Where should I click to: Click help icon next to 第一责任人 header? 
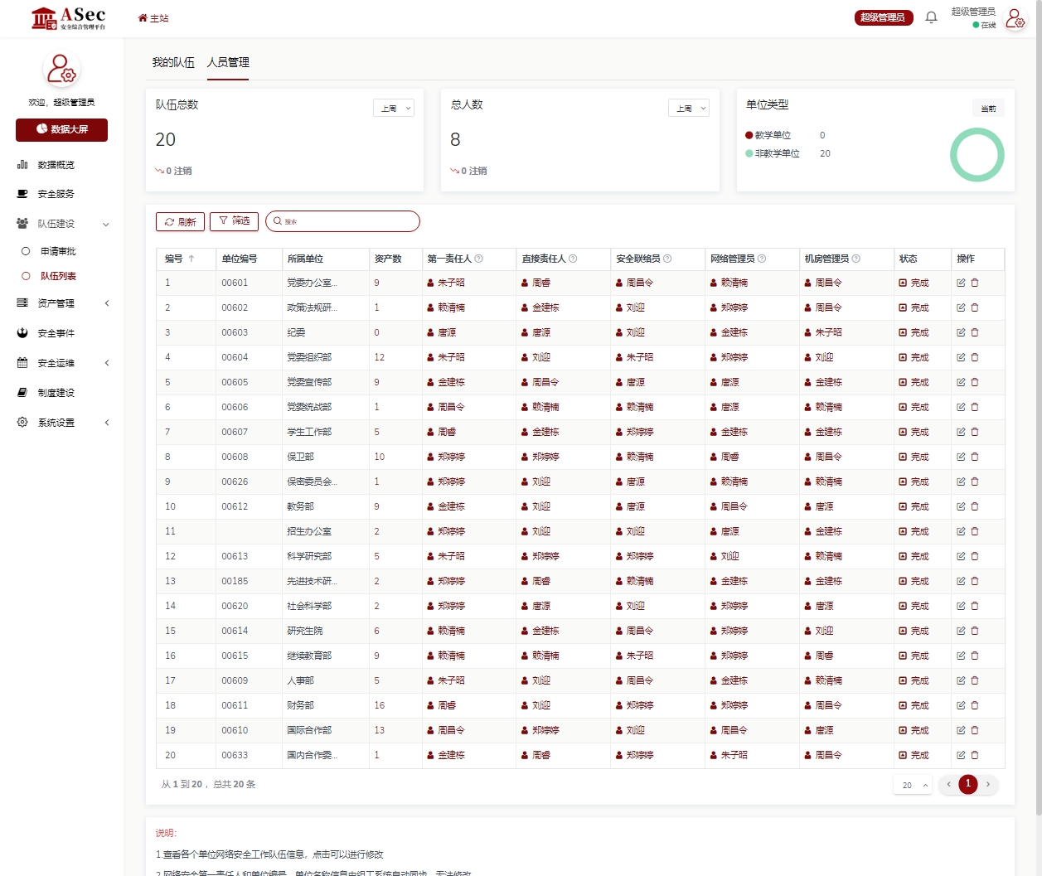478,259
